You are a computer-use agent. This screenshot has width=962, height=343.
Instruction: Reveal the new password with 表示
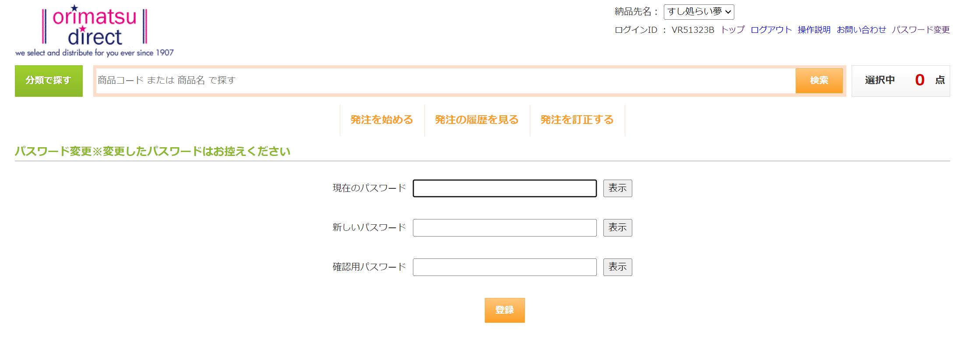tap(617, 228)
